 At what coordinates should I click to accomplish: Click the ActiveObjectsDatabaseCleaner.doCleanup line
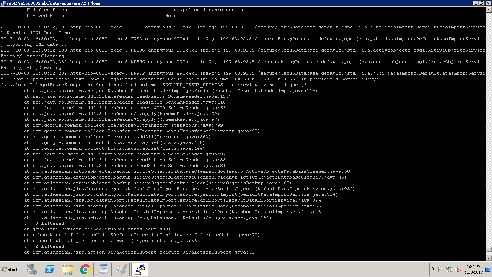188,171
